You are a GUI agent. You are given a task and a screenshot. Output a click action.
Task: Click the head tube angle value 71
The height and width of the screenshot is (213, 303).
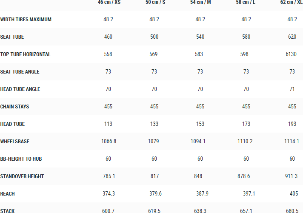292,89
